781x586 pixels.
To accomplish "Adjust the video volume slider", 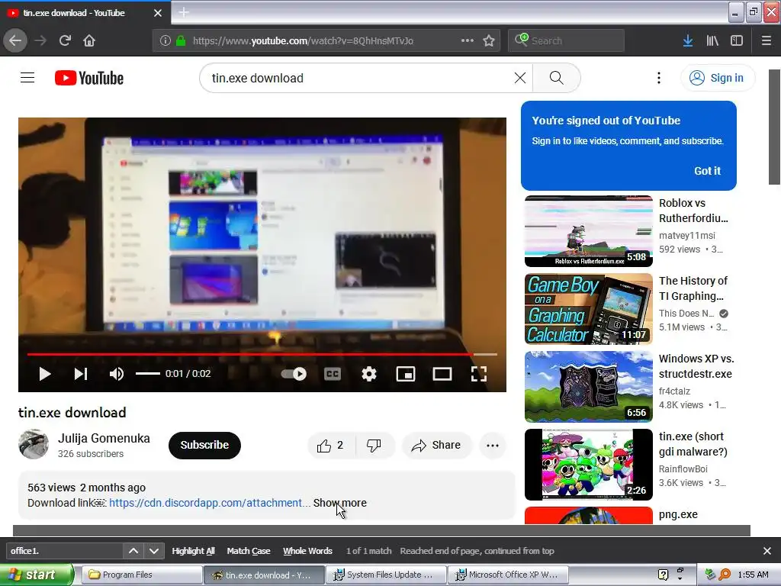I will (148, 374).
